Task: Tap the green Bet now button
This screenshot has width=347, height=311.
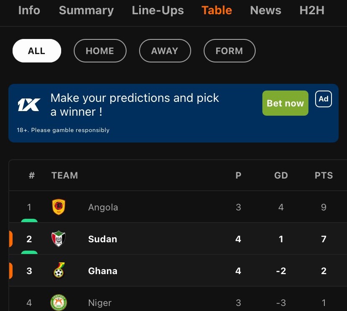Action: pos(285,103)
